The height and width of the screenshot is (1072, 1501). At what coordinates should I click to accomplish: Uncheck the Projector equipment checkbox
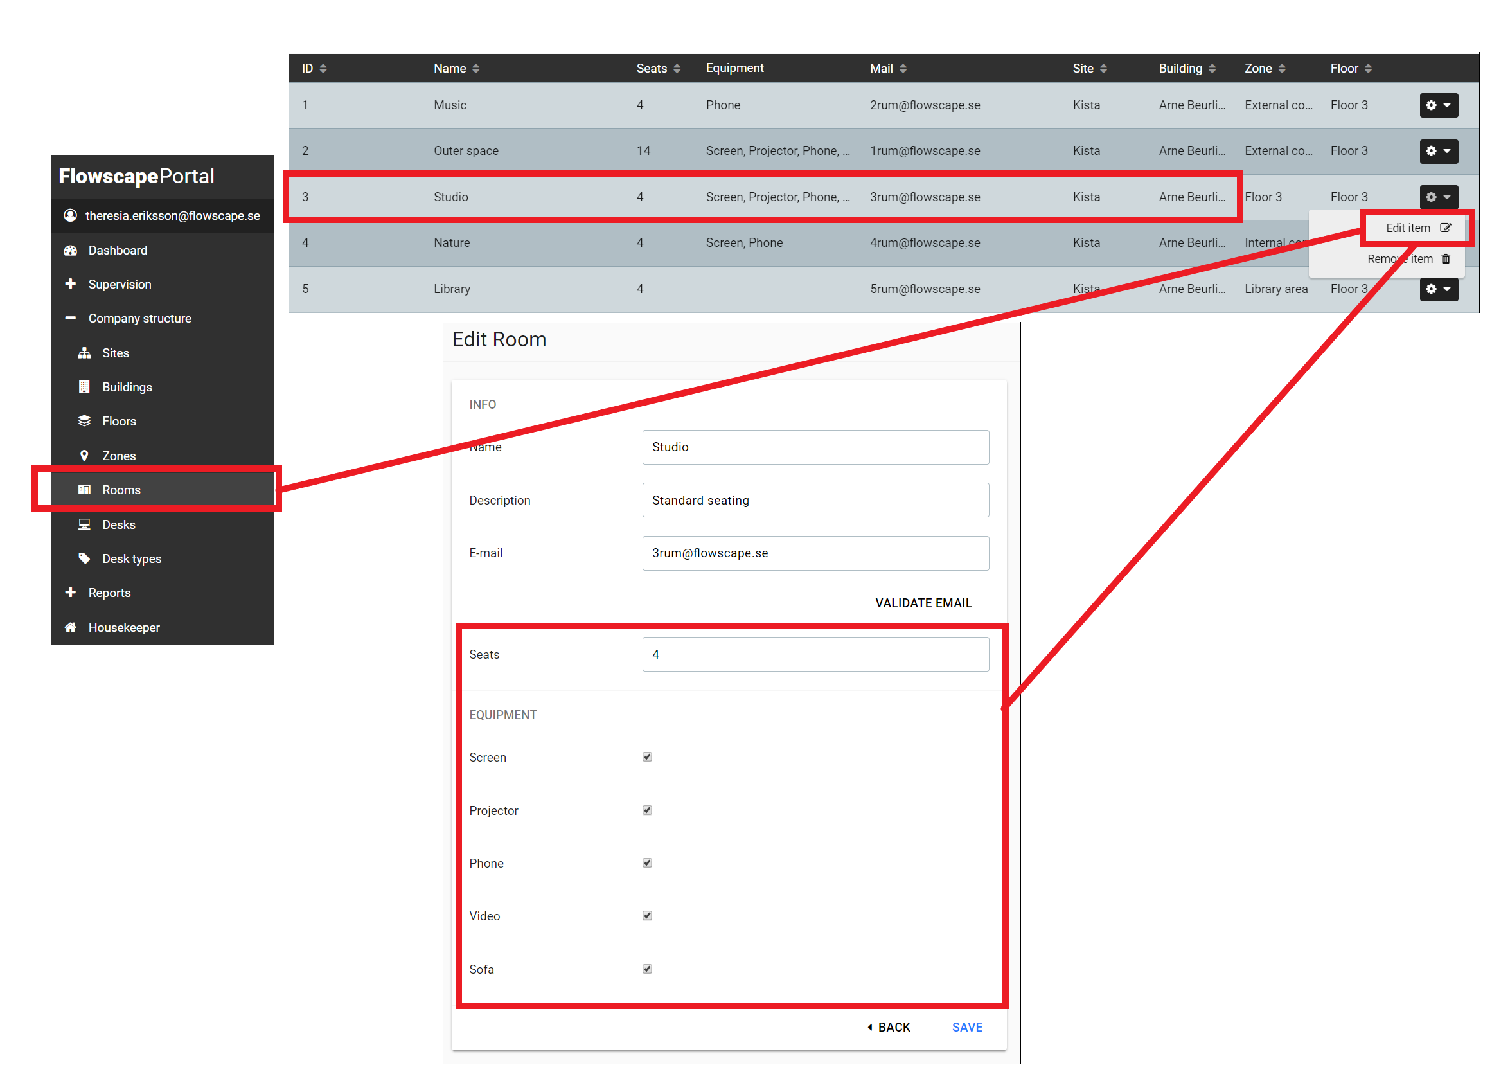(x=647, y=810)
